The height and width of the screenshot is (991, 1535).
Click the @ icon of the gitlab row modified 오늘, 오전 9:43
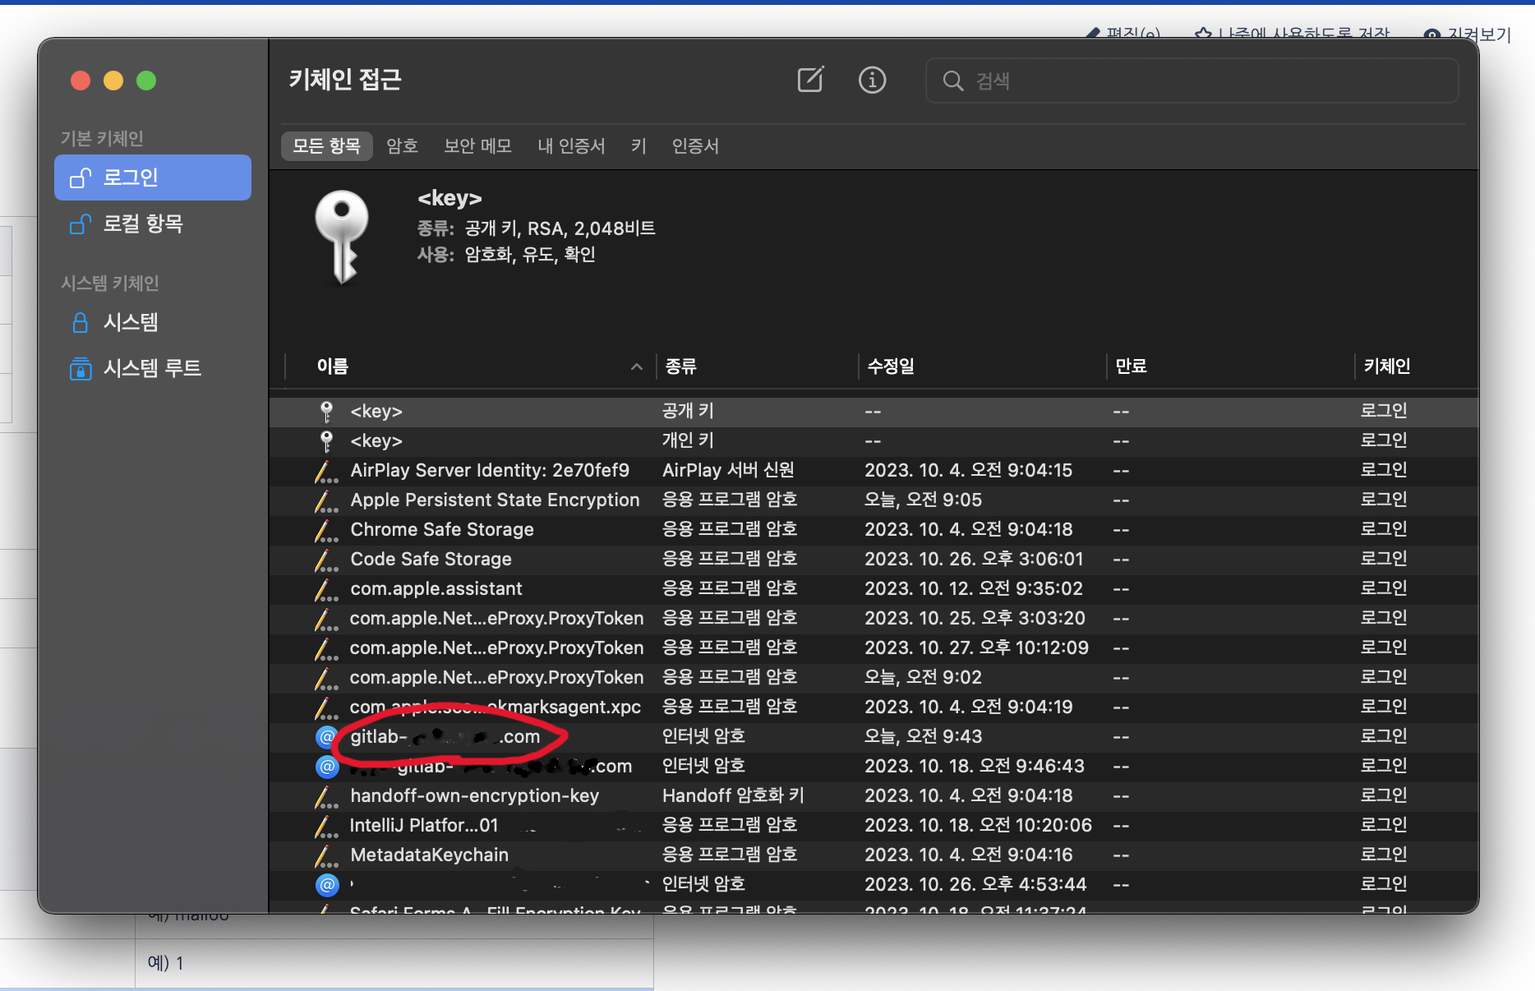tap(327, 737)
